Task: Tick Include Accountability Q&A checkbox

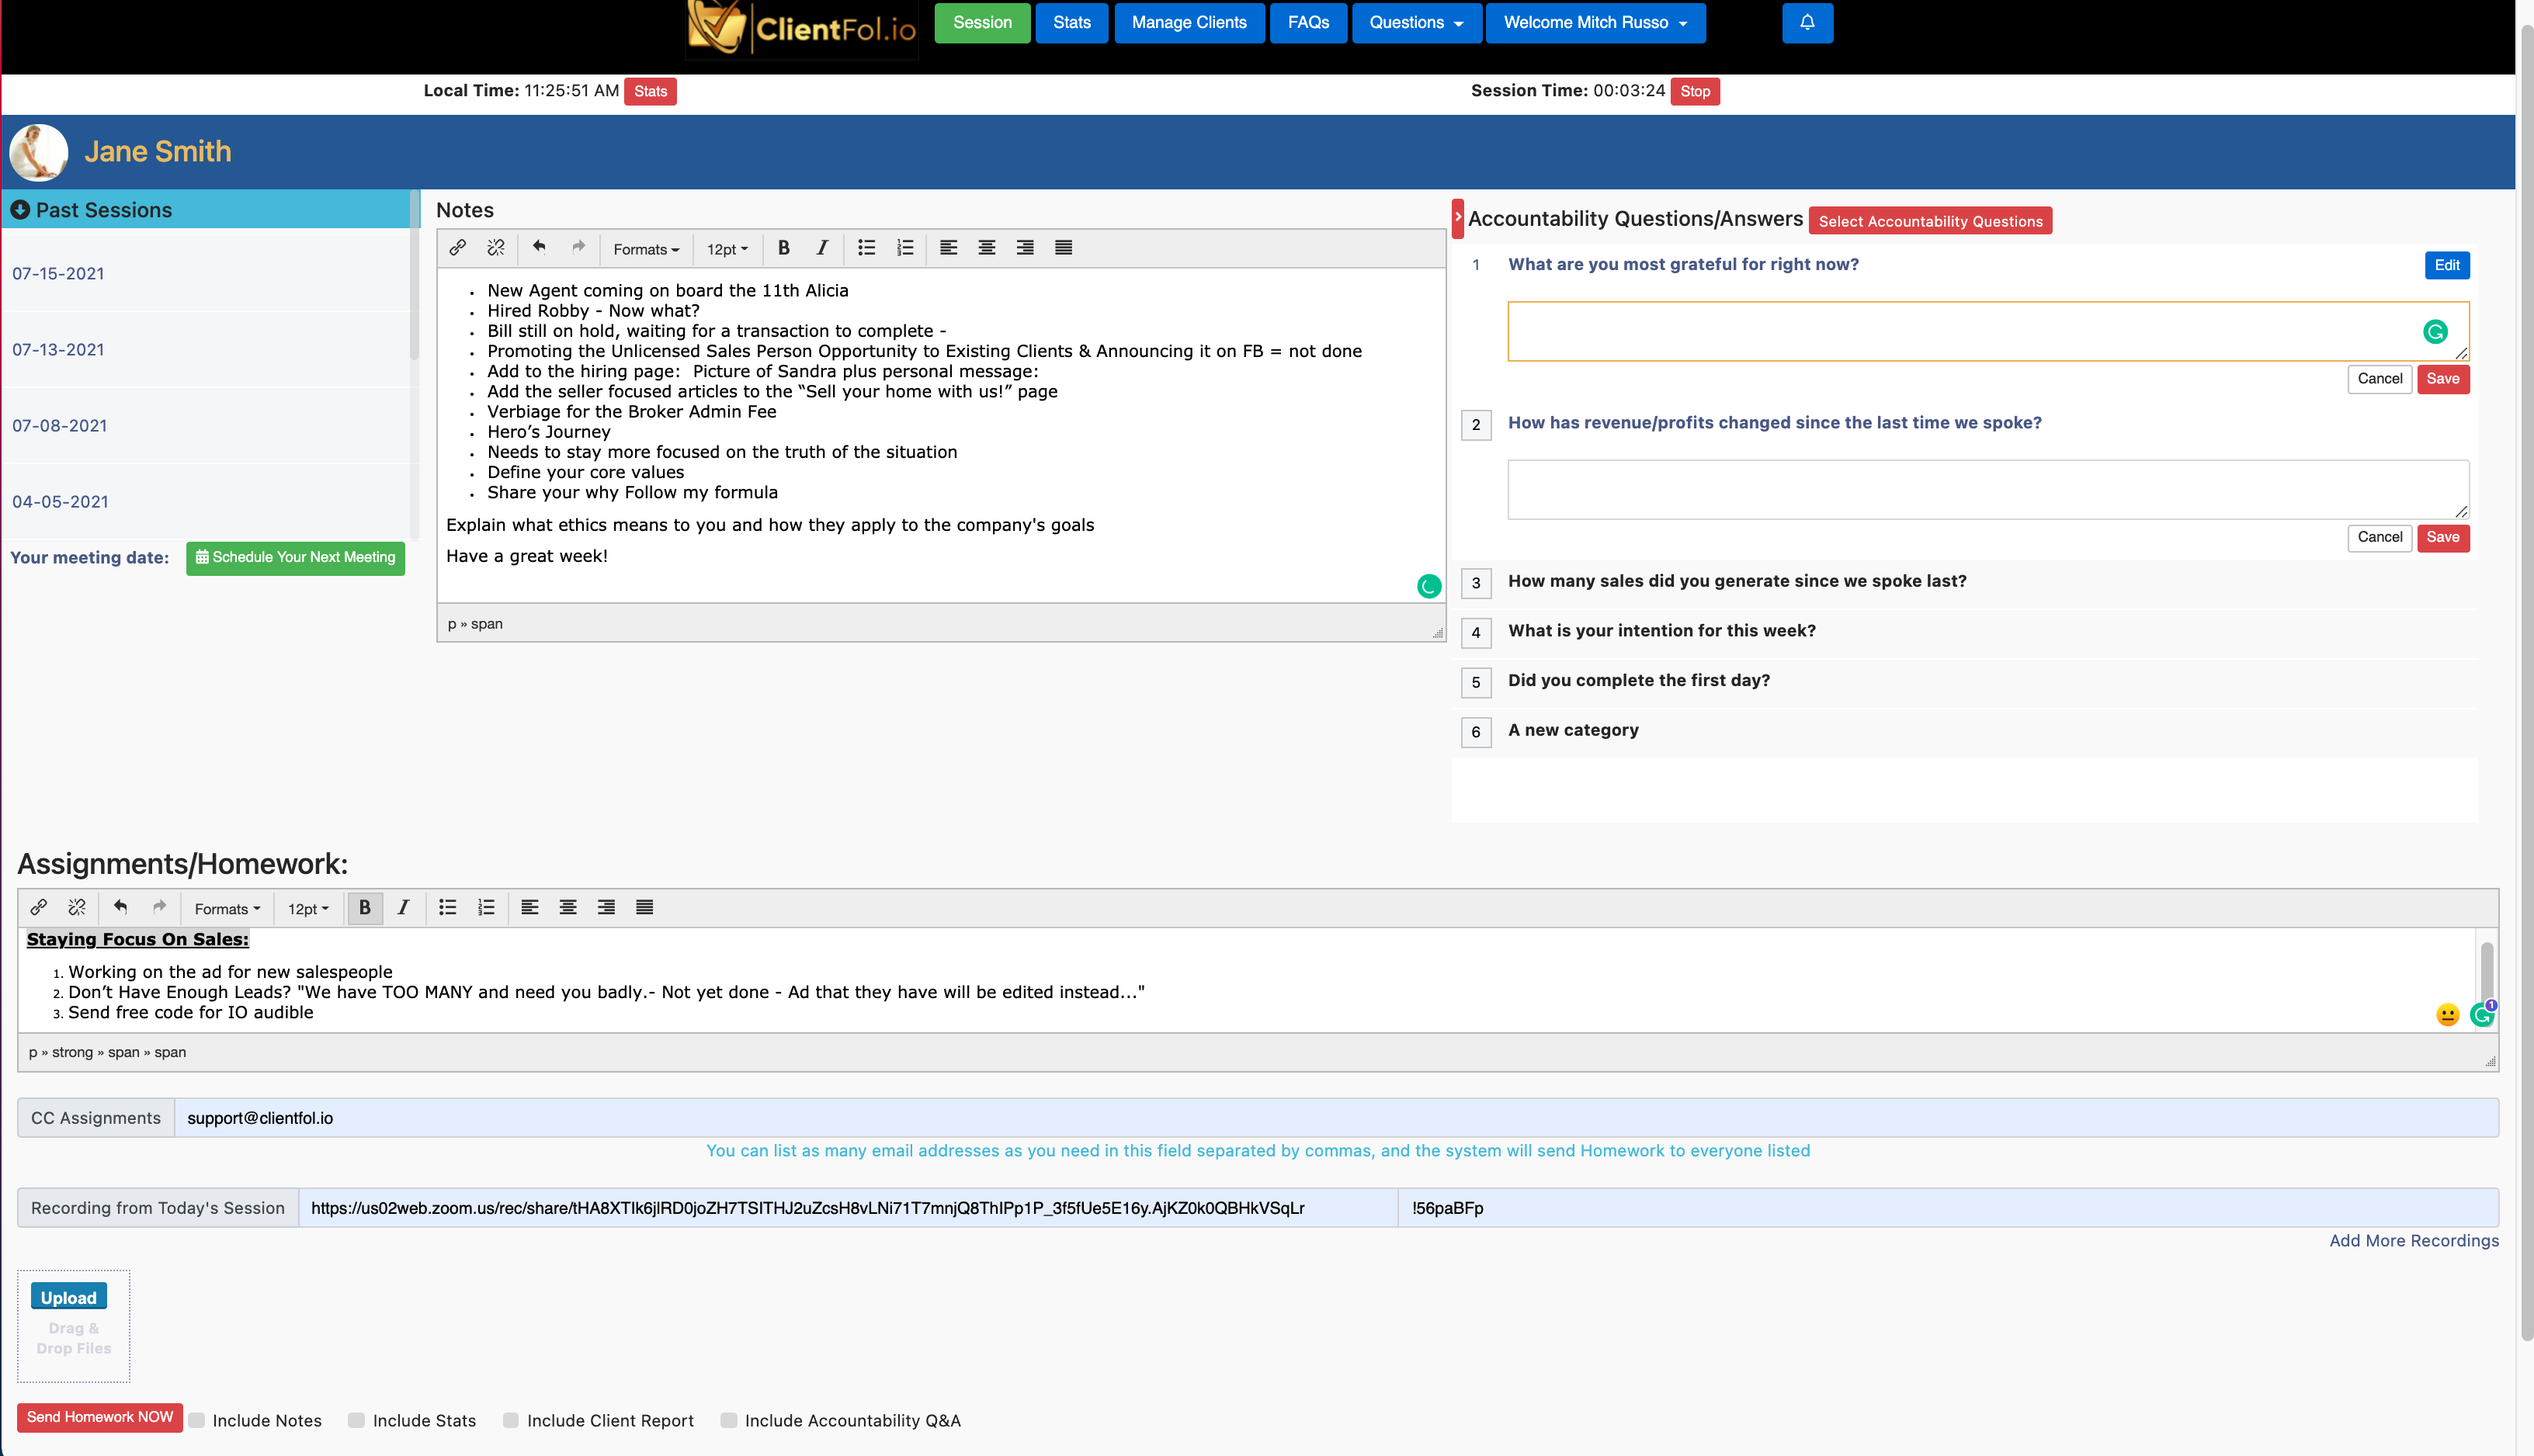Action: click(x=729, y=1420)
